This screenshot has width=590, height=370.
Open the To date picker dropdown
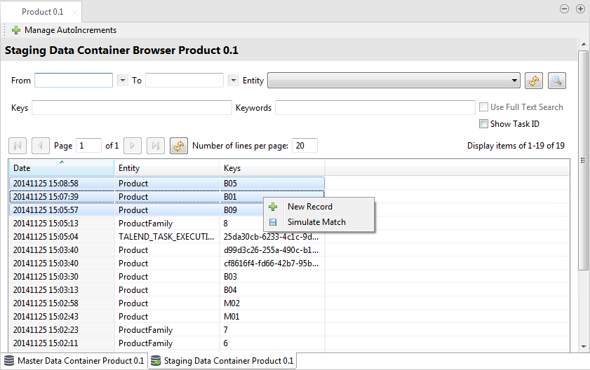tap(234, 81)
